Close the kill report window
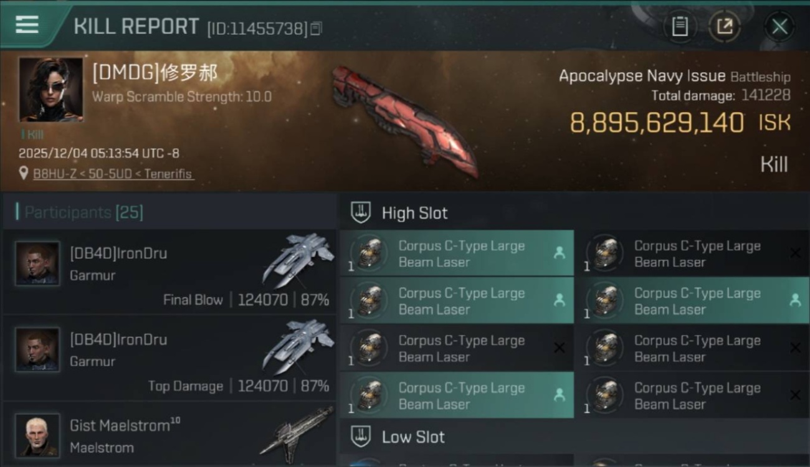This screenshot has width=810, height=467. [779, 27]
